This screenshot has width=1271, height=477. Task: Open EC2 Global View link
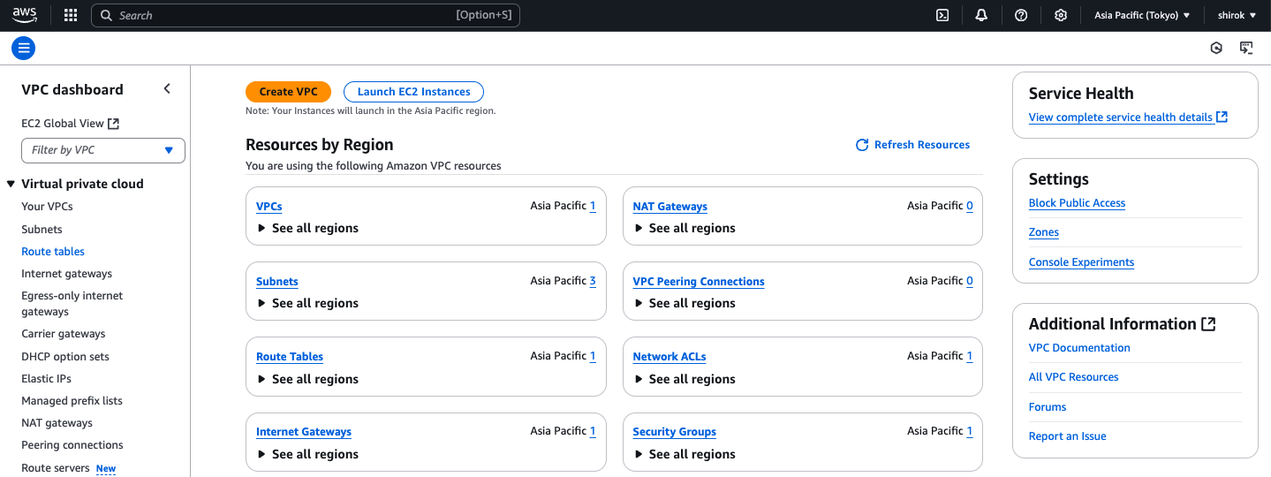[70, 124]
